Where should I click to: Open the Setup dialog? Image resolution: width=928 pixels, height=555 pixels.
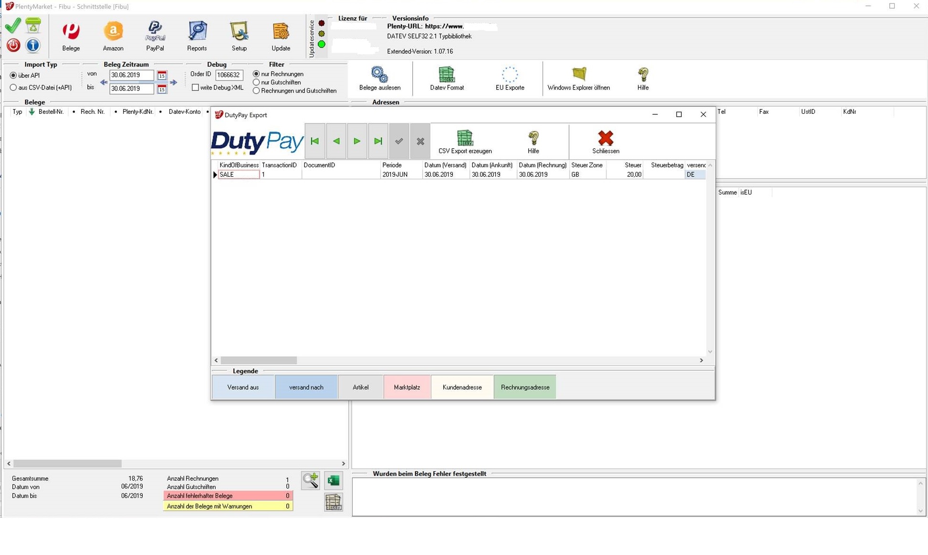pos(239,36)
